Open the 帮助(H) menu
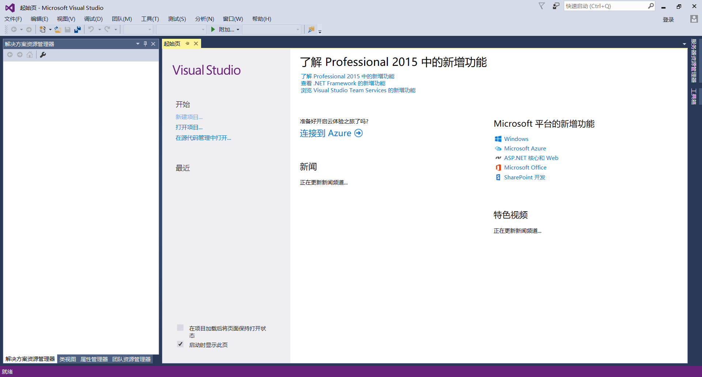The image size is (702, 377). 262,19
